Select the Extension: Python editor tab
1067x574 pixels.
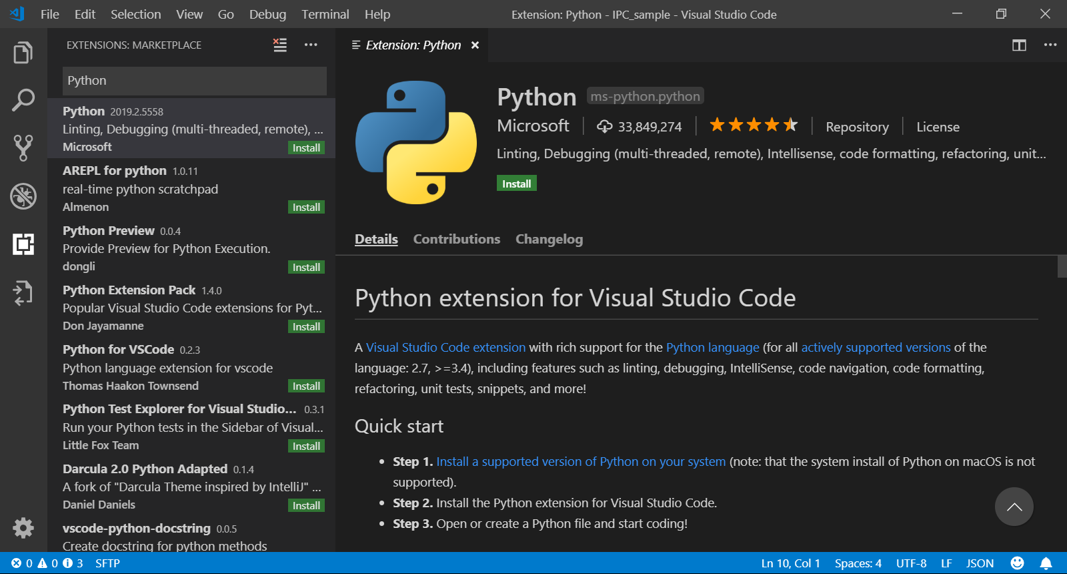412,45
